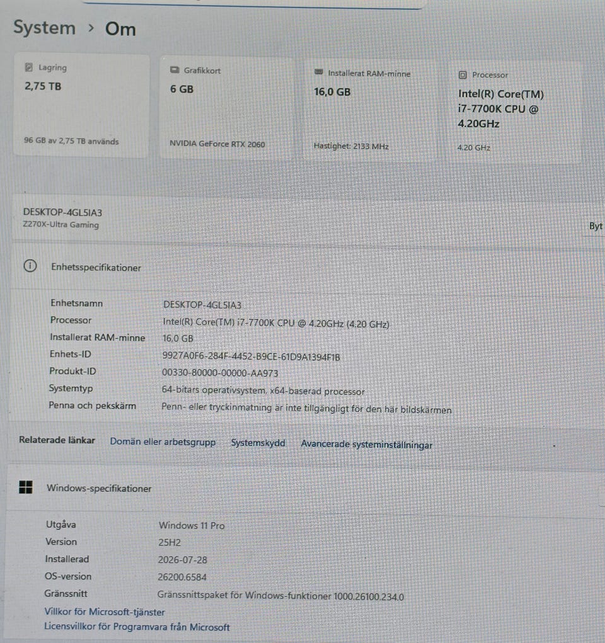Screen dimensions: 605x643
Task: Open Avancerade systeminställningar link
Action: [x=367, y=445]
